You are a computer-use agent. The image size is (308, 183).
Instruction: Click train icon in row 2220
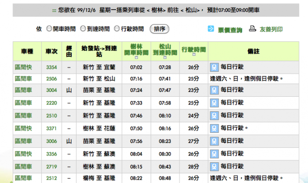(214, 103)
